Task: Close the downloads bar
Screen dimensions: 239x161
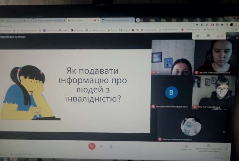Action: (x=227, y=158)
